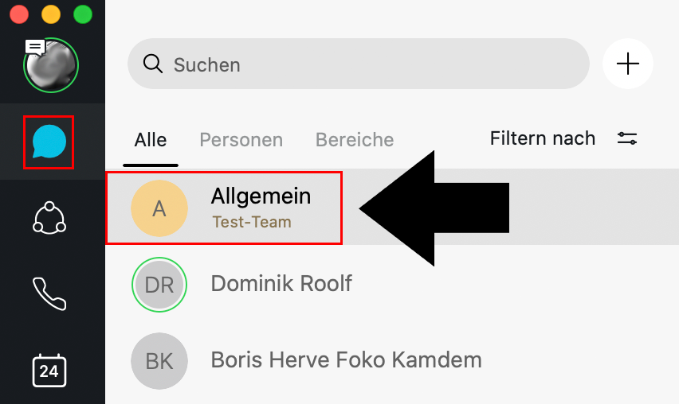
Task: Open the Allgemein Test-Team space
Action: tap(261, 208)
